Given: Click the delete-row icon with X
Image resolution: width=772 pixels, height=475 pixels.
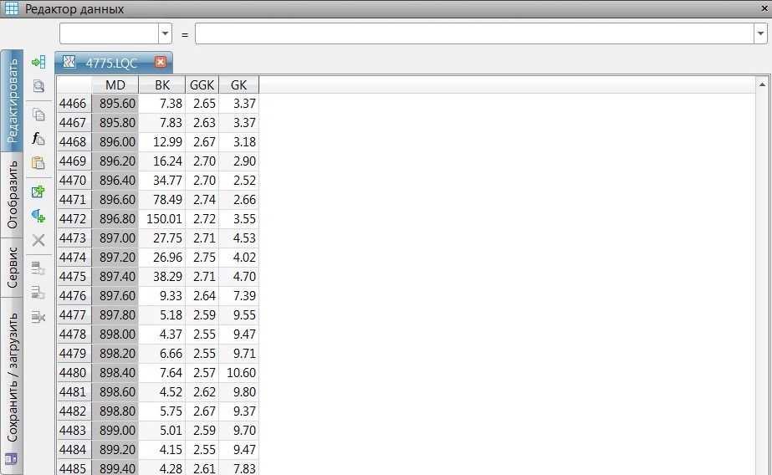Looking at the screenshot, I should click(38, 316).
